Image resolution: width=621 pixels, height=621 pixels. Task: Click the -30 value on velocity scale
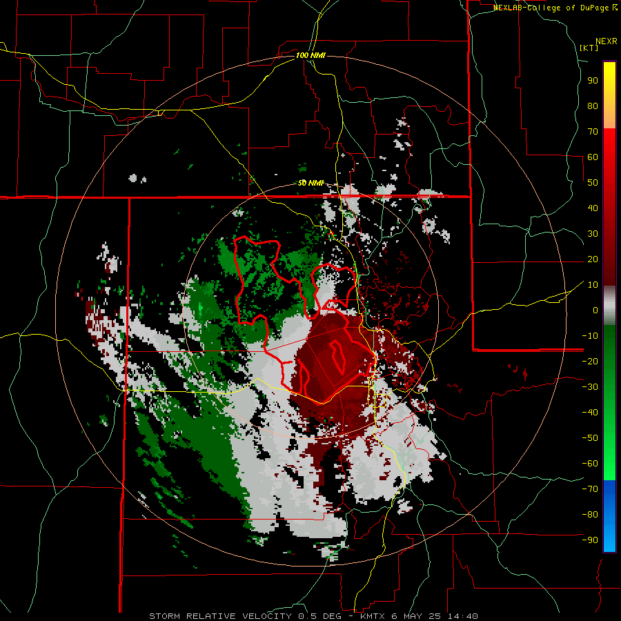click(x=590, y=387)
